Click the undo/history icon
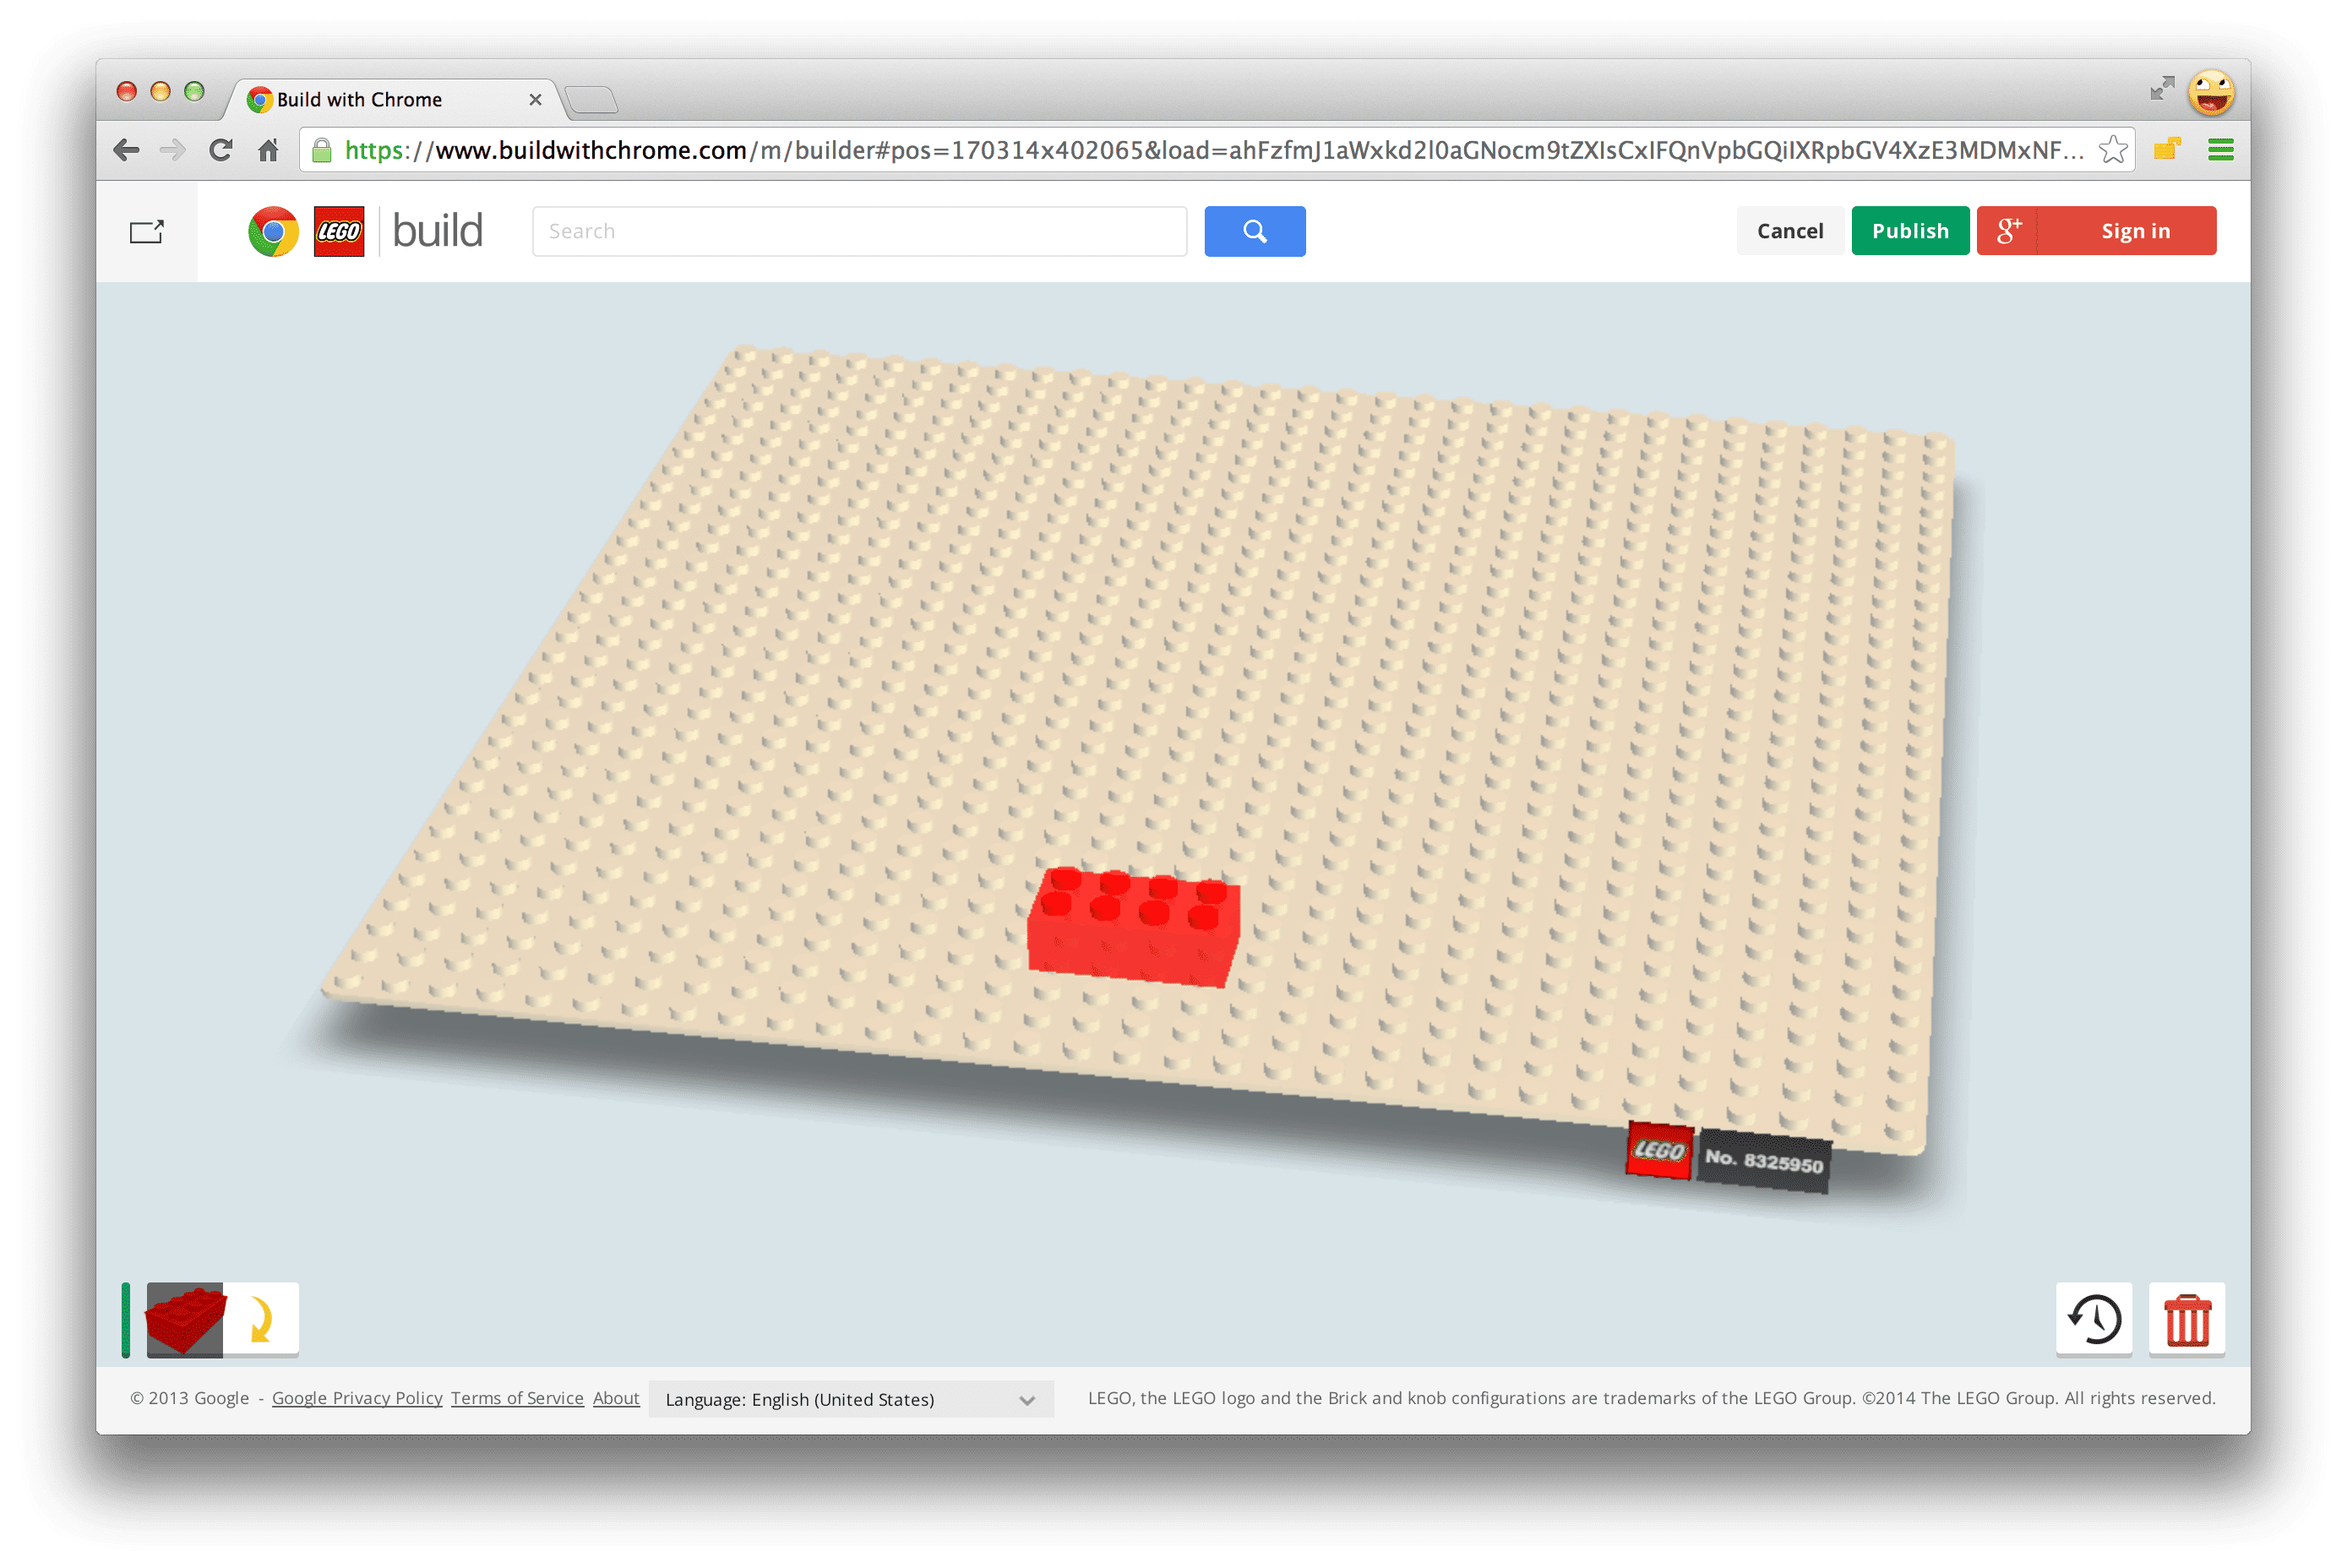Viewport: 2347px width, 1568px height. pos(2095,1318)
